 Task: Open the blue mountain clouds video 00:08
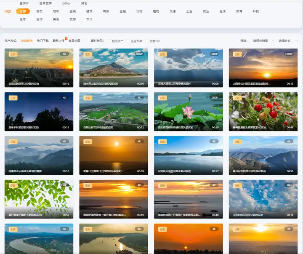[x=189, y=68]
